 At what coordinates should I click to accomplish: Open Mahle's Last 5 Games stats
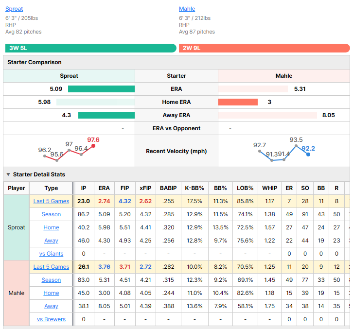[51, 267]
